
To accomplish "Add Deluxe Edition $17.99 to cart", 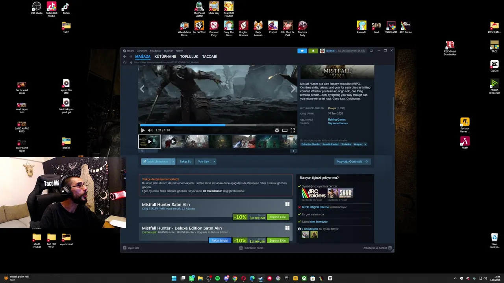I will [x=278, y=241].
